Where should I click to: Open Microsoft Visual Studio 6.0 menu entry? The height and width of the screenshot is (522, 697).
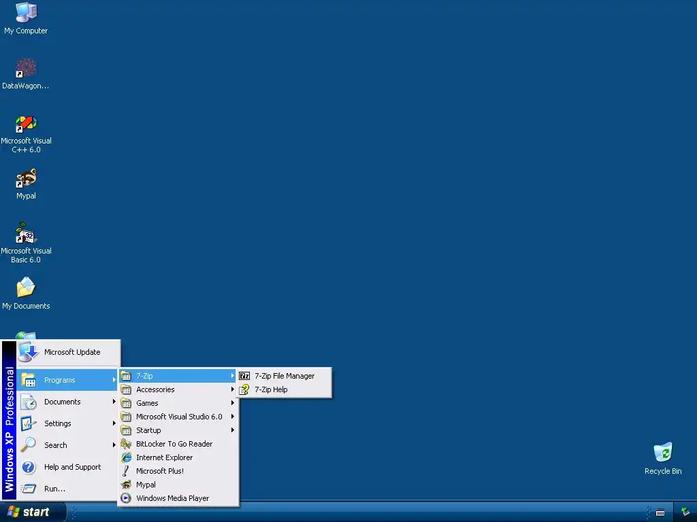178,417
